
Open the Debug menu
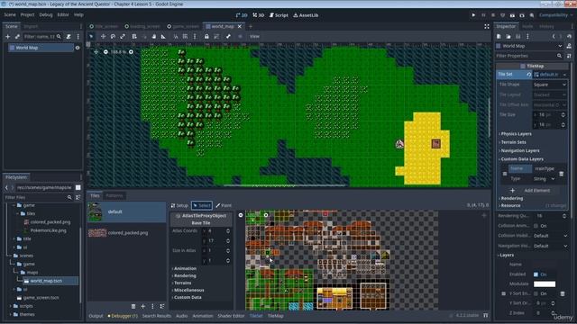[46, 14]
